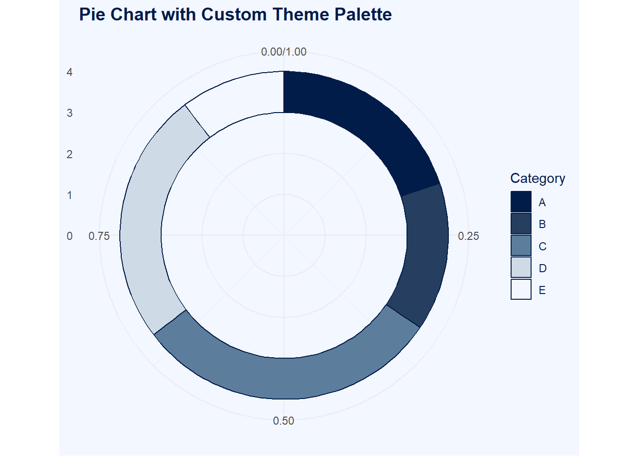Viewport: 639px width, 456px height.
Task: Click the 0.00/1.00 angular axis label
Action: point(284,52)
